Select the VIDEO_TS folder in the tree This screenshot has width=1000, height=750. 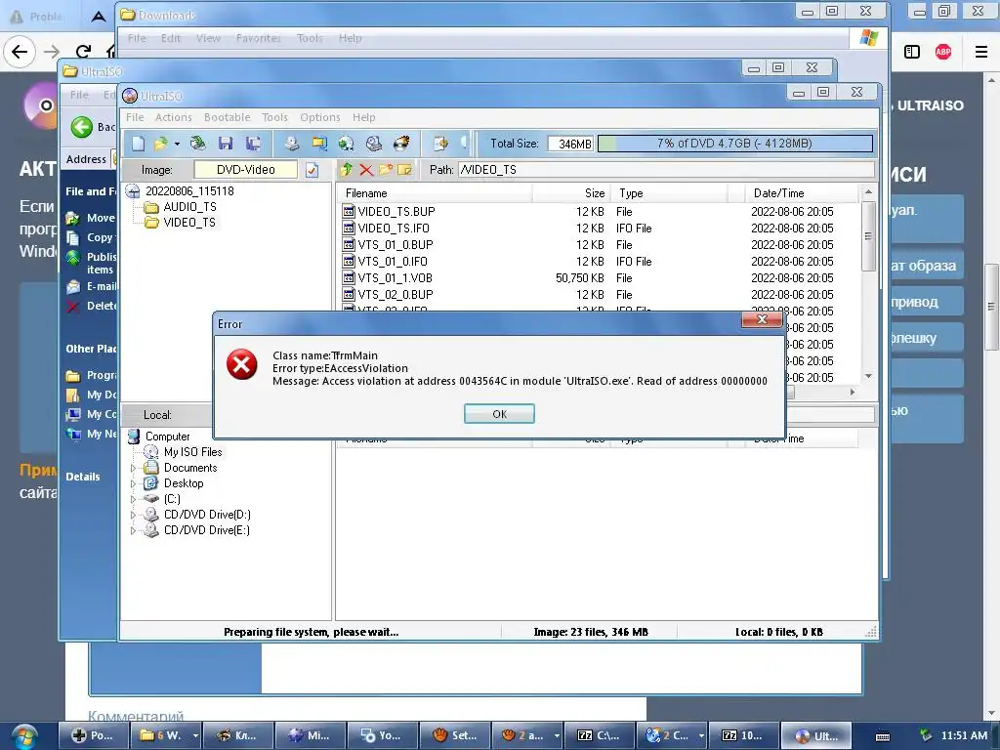tap(189, 223)
